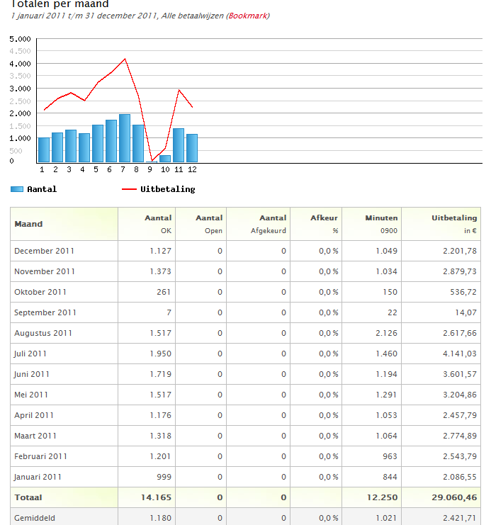
Task: Select the Juni 2011 row label
Action: coord(32,374)
